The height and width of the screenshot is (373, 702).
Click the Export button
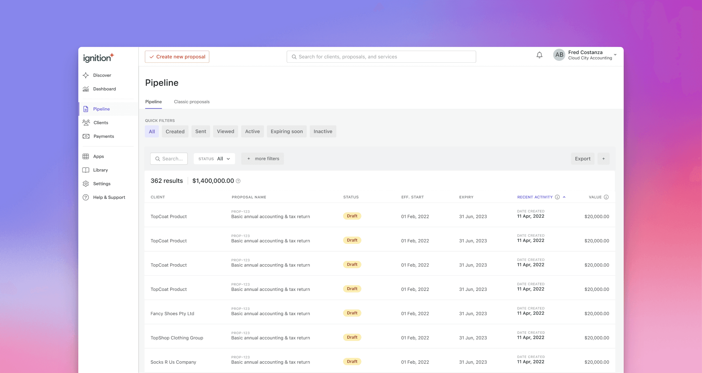582,159
